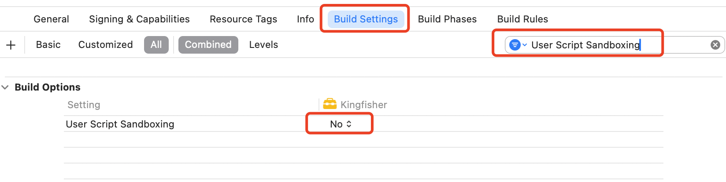Click the add build setting plus icon
Screen dimensions: 726x182
pyautogui.click(x=11, y=45)
